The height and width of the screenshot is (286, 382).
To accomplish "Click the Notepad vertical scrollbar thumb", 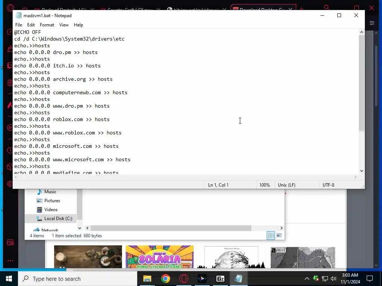I will pyautogui.click(x=361, y=83).
